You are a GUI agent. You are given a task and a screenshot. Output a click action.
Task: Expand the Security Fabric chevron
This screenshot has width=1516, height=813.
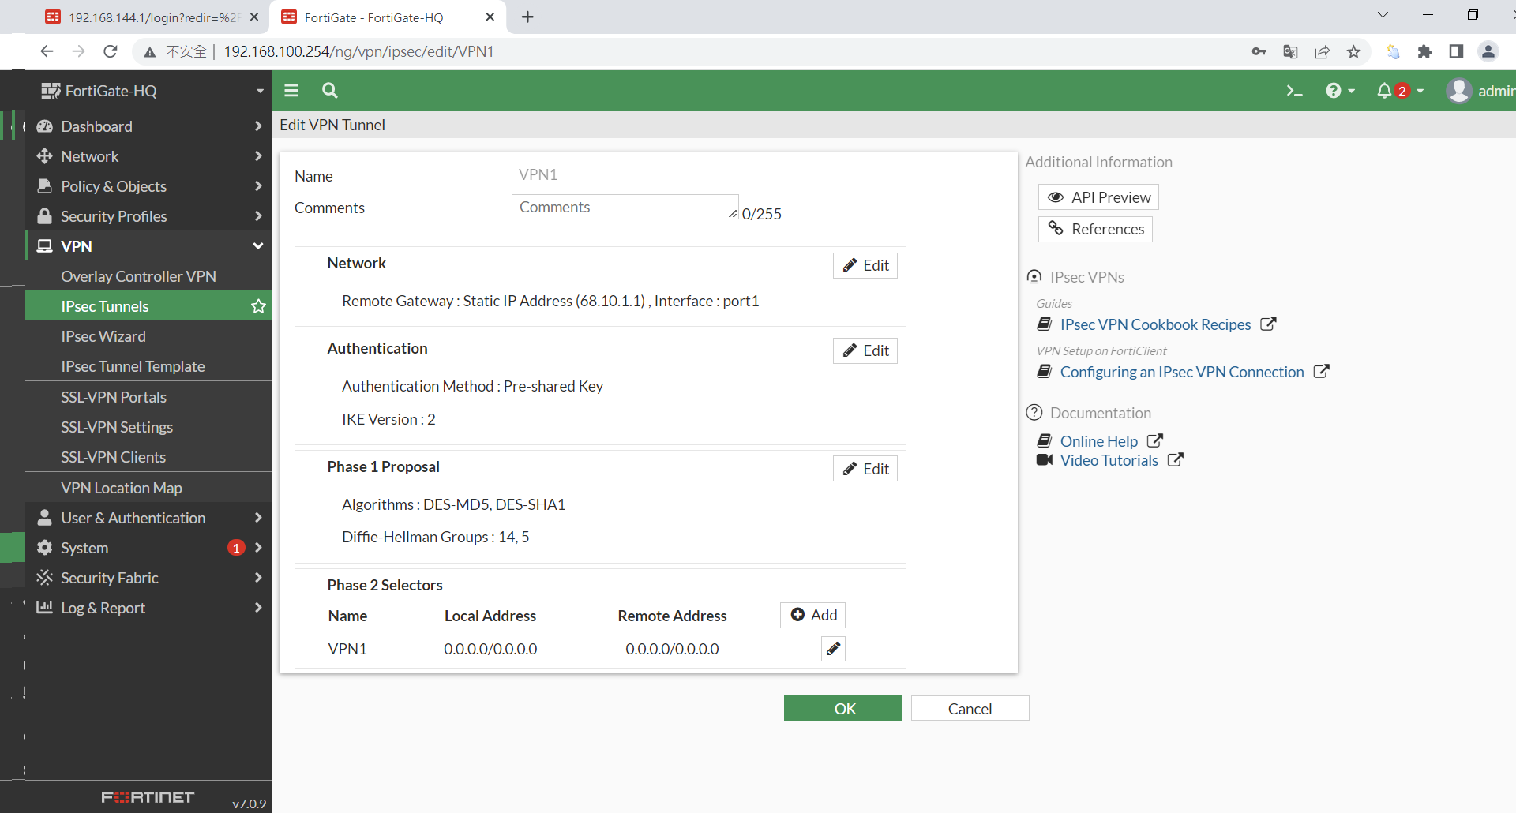coord(258,578)
